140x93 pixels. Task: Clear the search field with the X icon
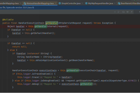pyautogui.click(x=115, y=12)
